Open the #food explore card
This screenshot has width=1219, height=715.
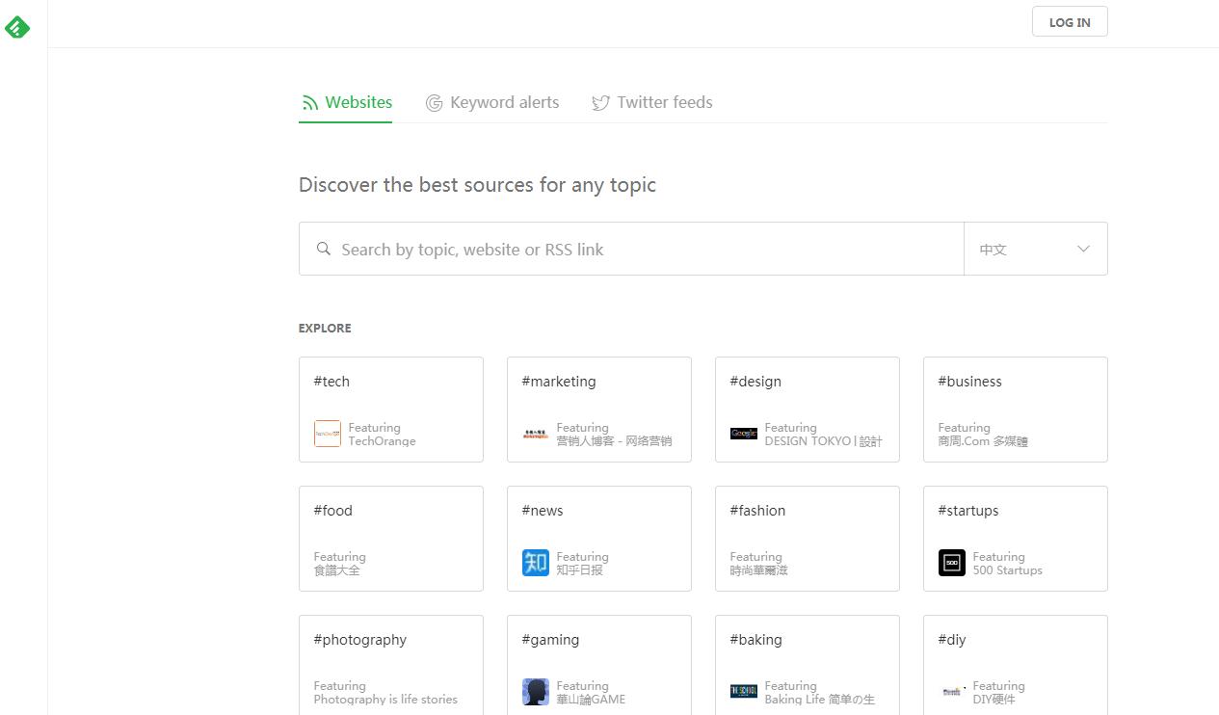[391, 538]
